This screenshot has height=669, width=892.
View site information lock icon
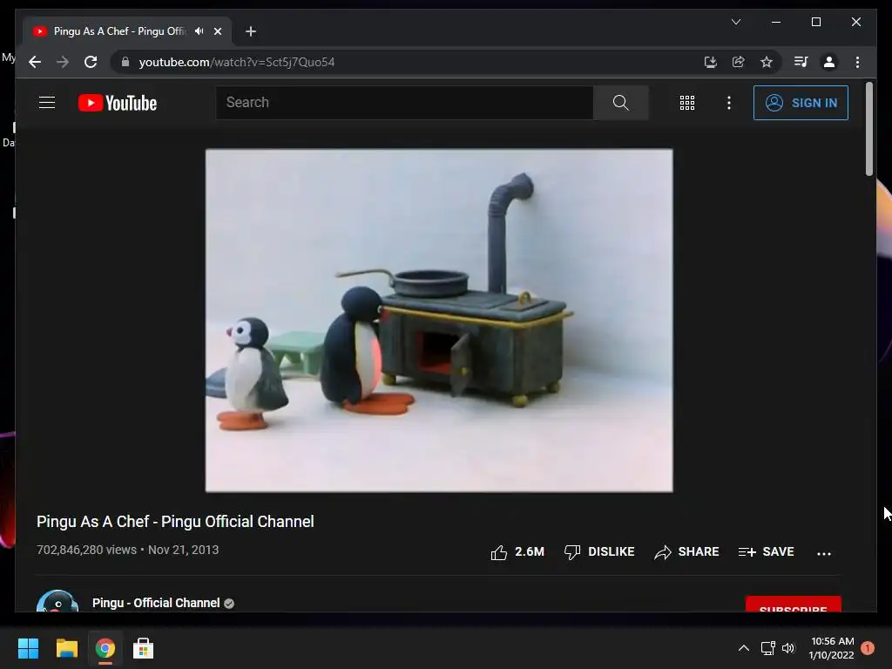[125, 62]
